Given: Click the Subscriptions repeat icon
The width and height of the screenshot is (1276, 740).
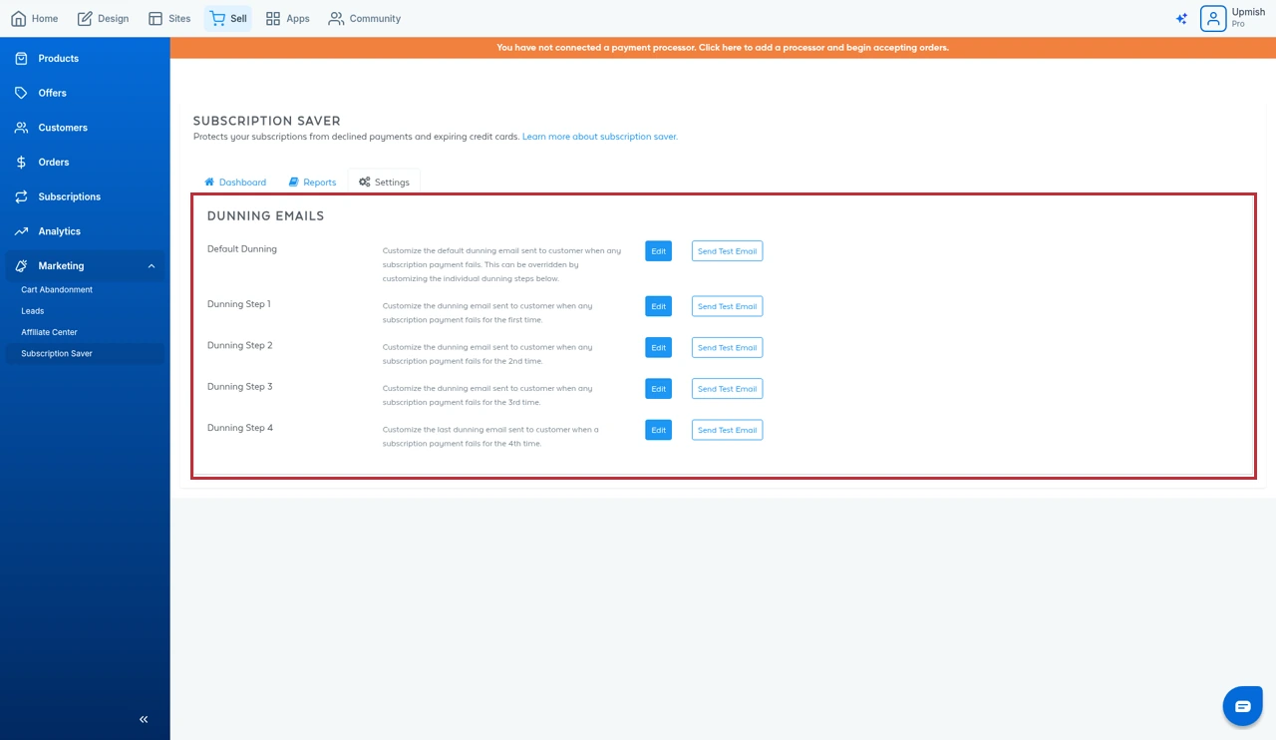Looking at the screenshot, I should coord(21,196).
